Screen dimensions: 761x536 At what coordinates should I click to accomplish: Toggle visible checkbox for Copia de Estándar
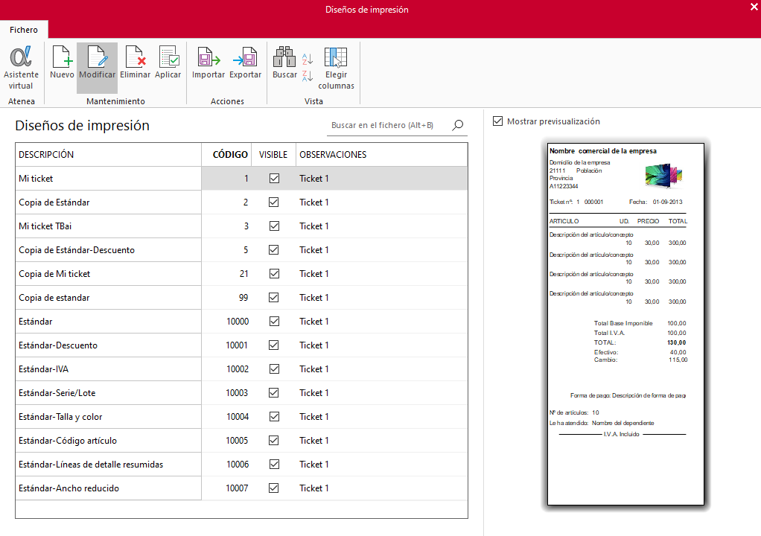click(274, 202)
